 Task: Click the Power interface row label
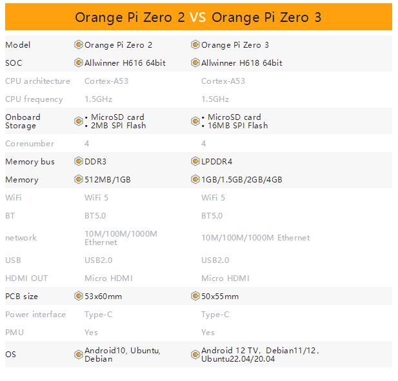[x=35, y=315]
